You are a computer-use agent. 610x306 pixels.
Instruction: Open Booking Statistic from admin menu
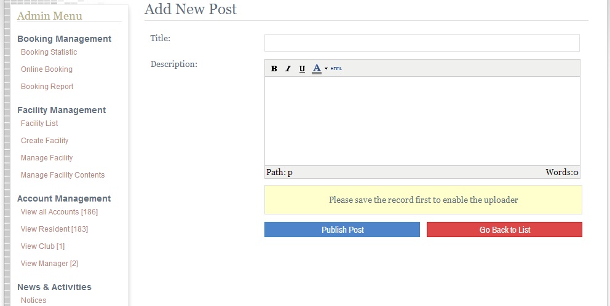pos(49,52)
